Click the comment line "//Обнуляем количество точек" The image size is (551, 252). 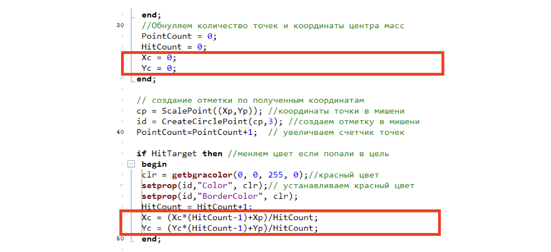click(273, 26)
